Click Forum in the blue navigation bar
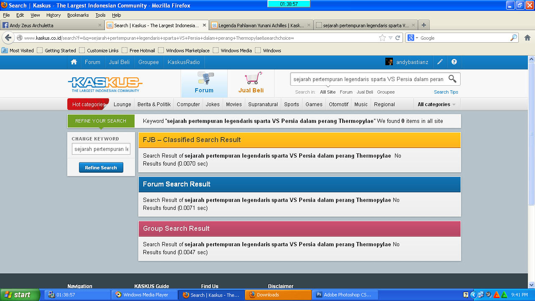Viewport: 535px width, 301px height. coord(92,62)
